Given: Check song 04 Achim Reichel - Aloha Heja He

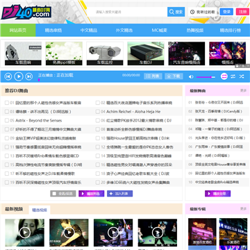Looking at the screenshot, I should (98, 112).
